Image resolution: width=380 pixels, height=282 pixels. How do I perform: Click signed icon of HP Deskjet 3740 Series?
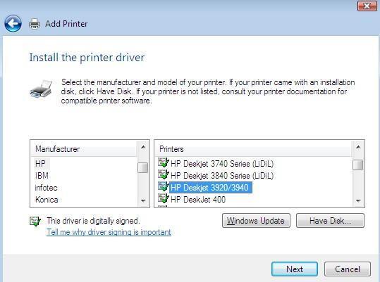pos(163,162)
